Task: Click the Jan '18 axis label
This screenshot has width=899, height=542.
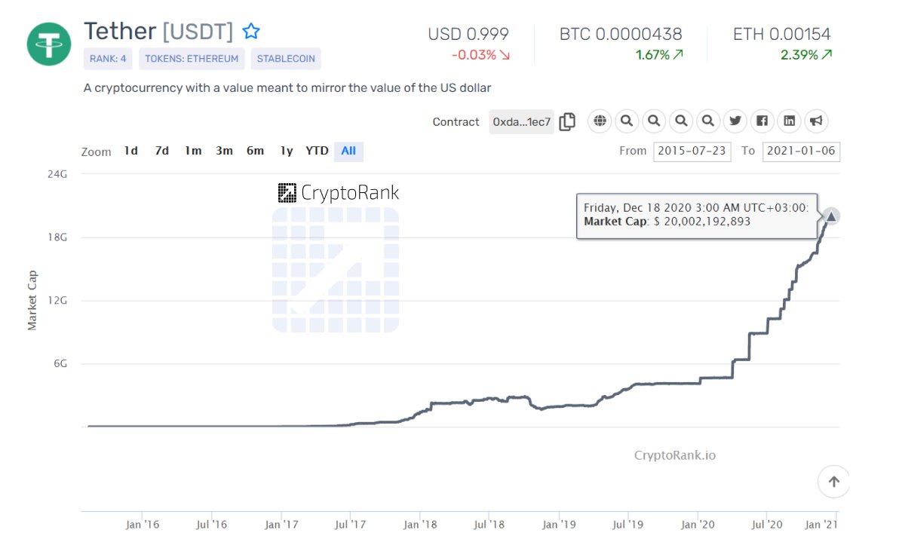Action: [420, 524]
